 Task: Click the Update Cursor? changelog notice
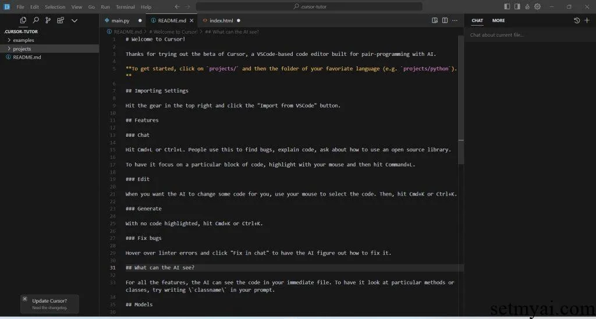click(49, 304)
